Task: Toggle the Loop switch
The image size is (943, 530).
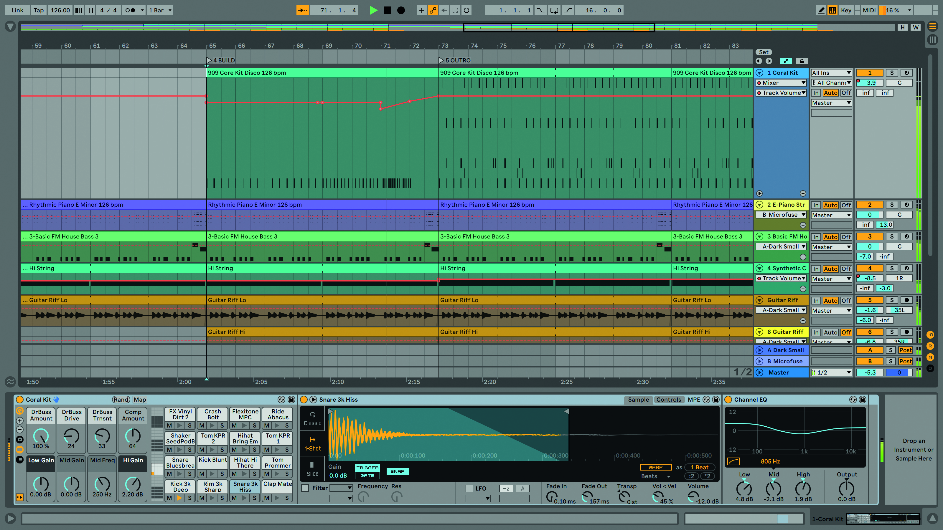Action: tap(554, 10)
